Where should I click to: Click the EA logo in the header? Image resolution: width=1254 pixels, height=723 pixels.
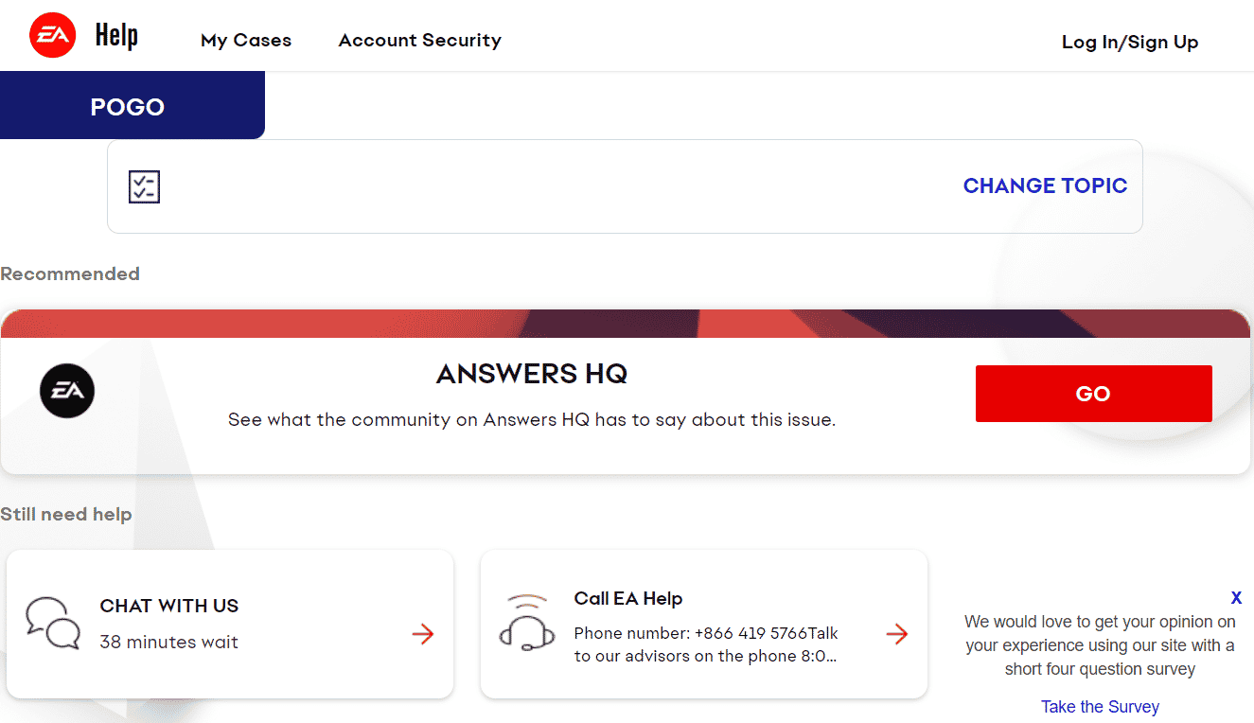(x=52, y=35)
